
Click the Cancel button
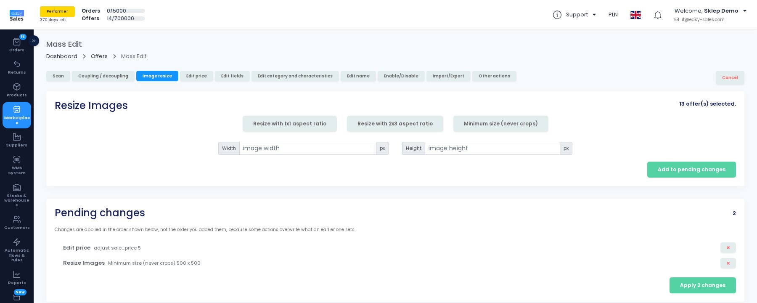tap(730, 78)
